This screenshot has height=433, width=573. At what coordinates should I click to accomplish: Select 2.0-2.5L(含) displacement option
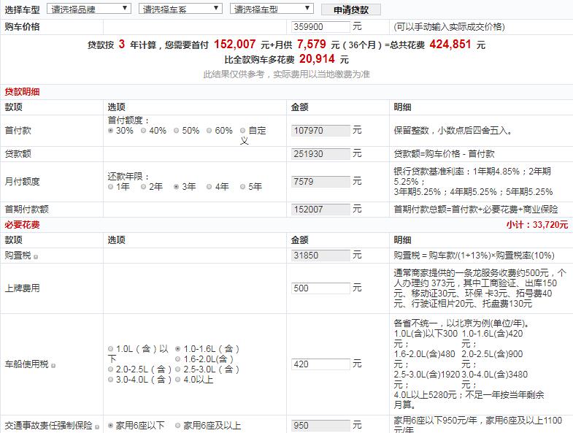click(111, 369)
